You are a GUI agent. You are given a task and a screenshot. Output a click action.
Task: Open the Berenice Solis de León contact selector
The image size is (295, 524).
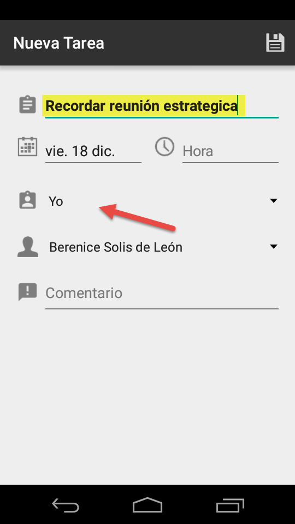click(162, 247)
